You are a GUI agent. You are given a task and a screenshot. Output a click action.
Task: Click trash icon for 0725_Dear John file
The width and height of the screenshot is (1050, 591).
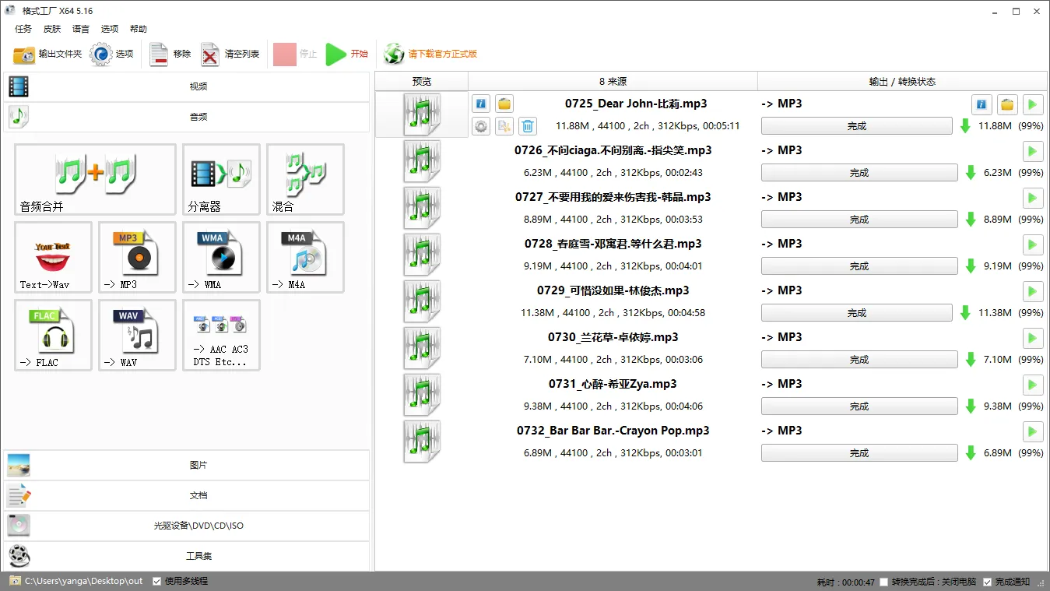point(528,126)
